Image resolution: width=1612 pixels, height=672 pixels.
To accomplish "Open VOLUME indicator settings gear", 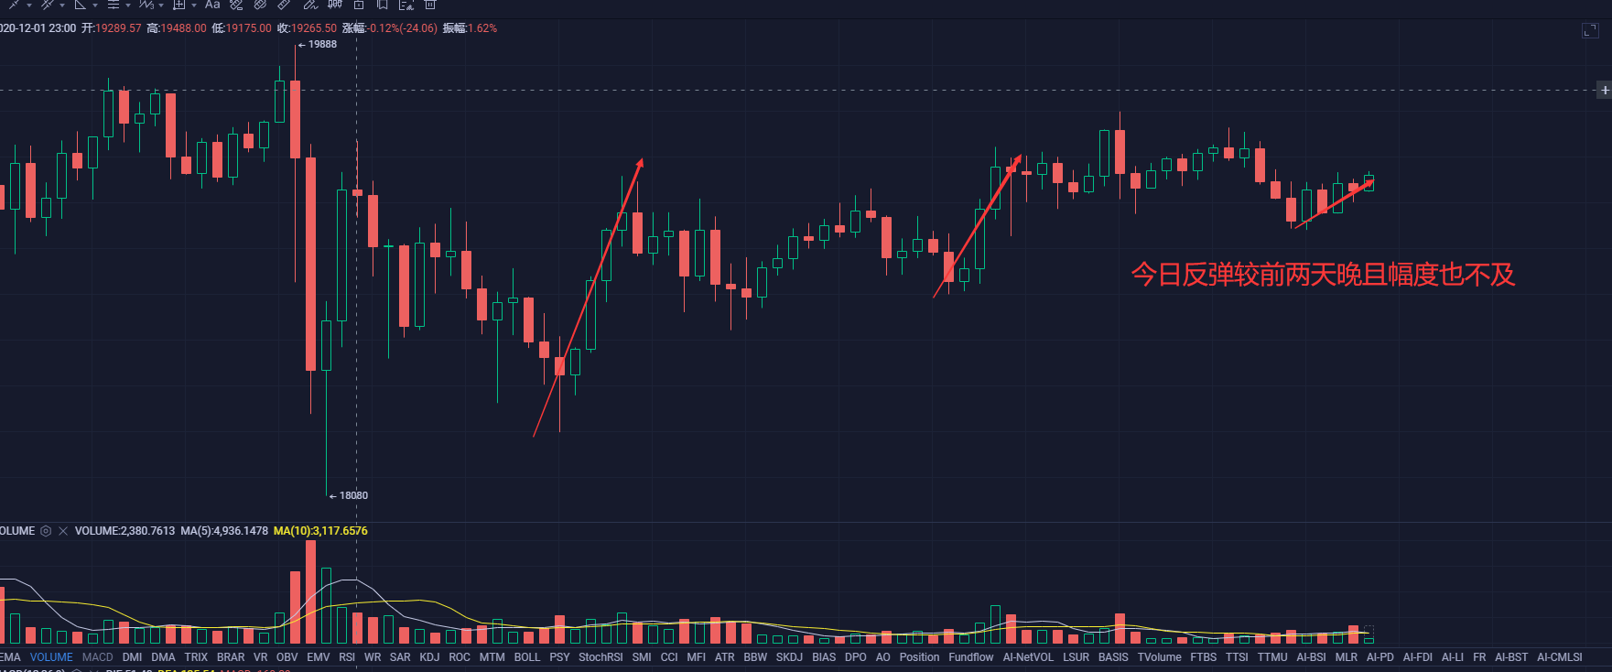I will [46, 531].
